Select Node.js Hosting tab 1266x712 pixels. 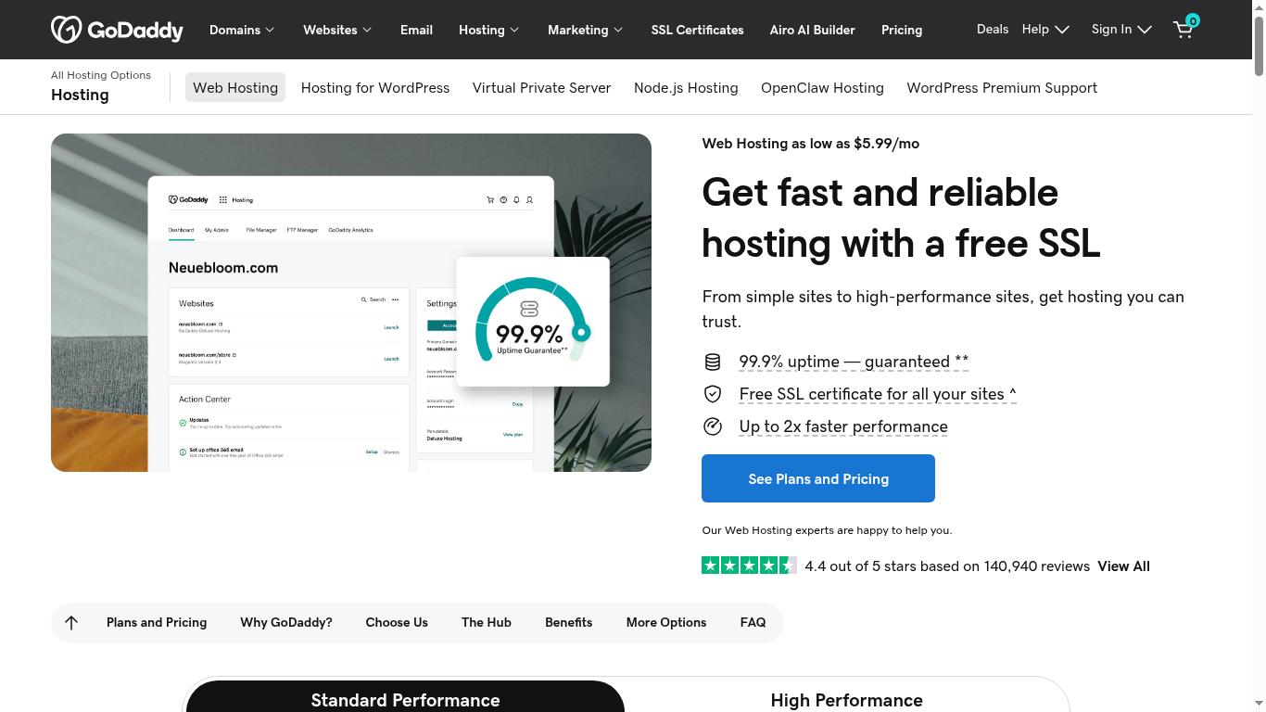(x=686, y=87)
